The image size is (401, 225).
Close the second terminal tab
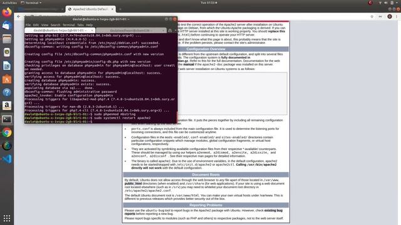point(163,31)
